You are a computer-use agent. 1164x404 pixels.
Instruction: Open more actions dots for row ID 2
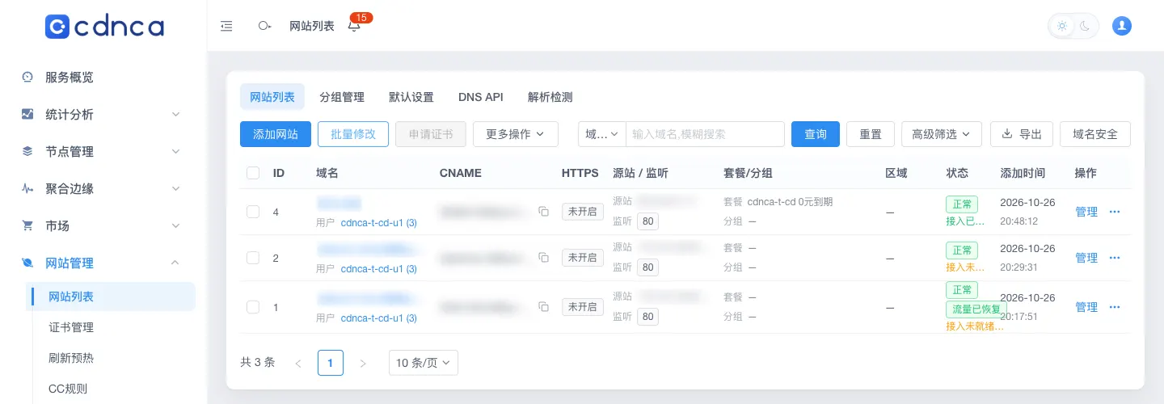point(1115,258)
